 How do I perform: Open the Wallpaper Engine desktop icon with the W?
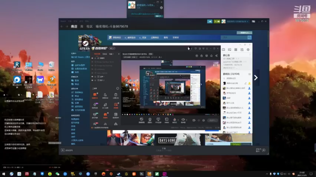pos(40,81)
